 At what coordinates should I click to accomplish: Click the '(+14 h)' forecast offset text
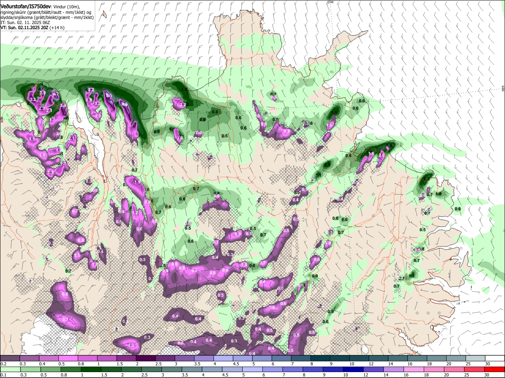coord(57,28)
